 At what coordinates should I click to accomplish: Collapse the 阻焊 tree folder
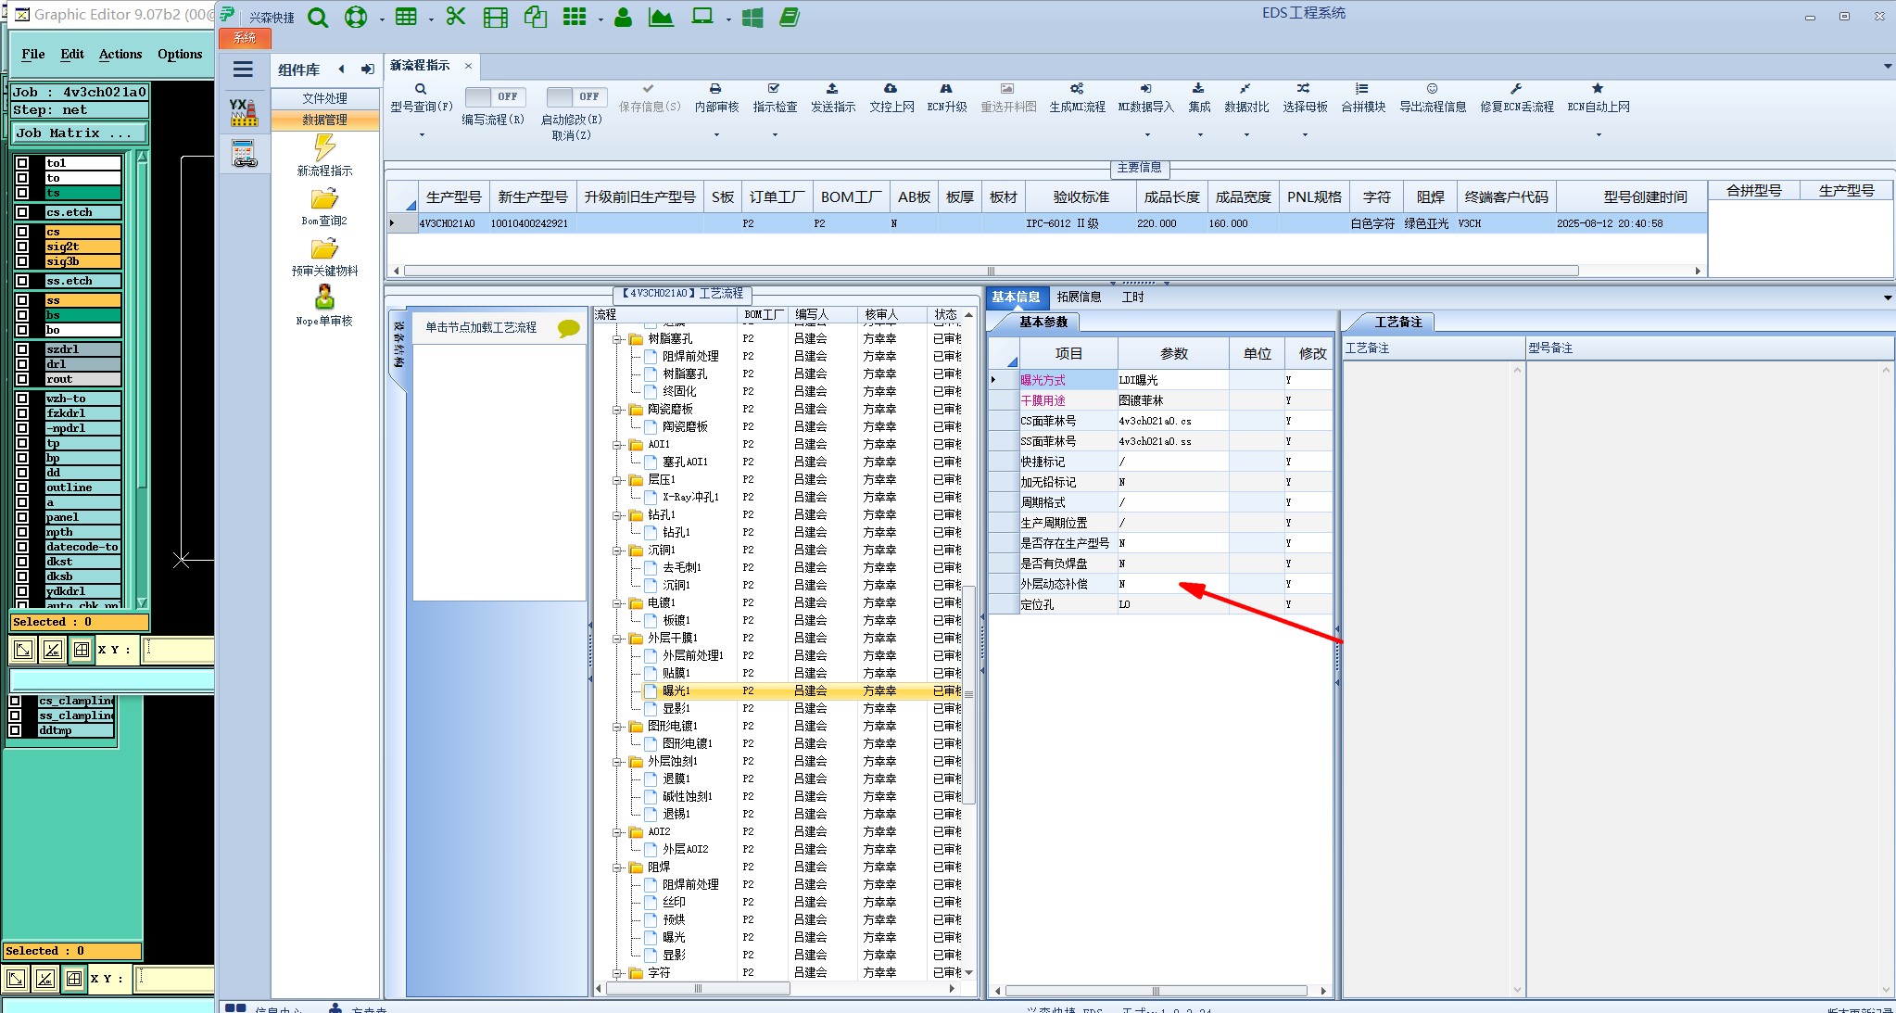point(616,867)
